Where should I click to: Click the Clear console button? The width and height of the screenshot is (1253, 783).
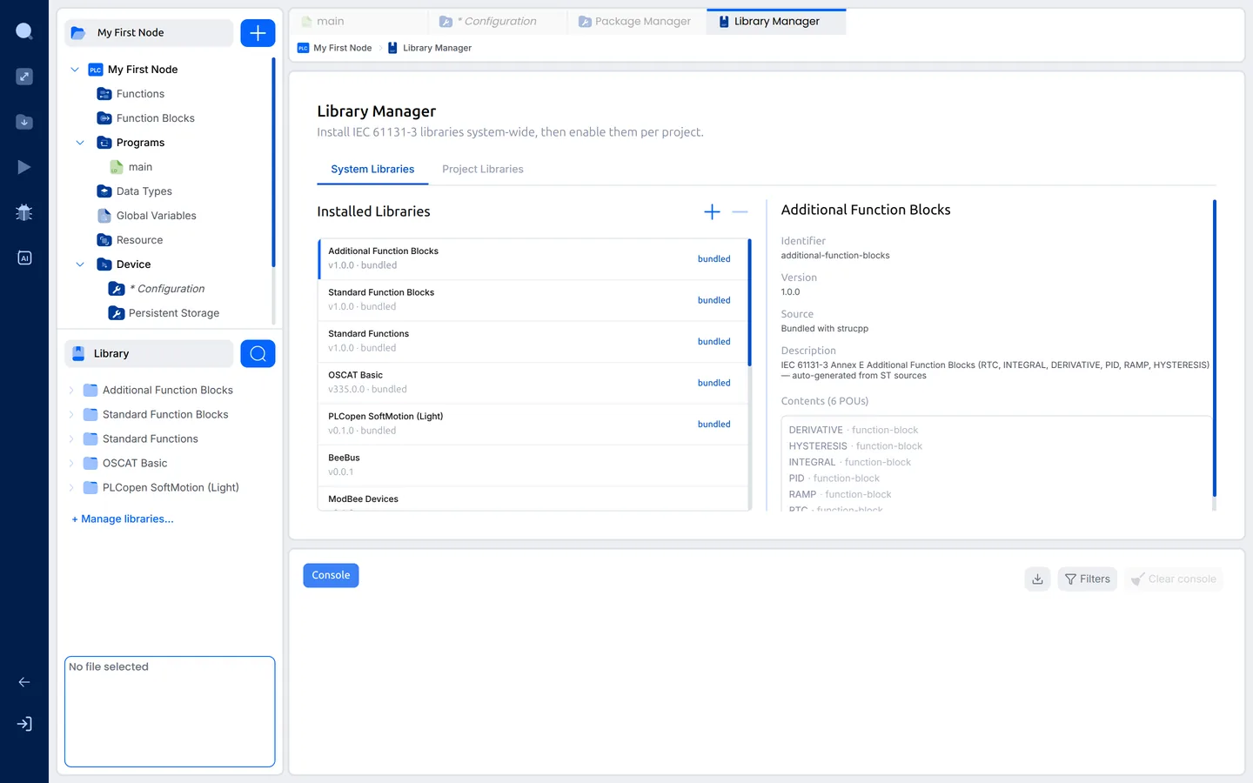(1173, 579)
